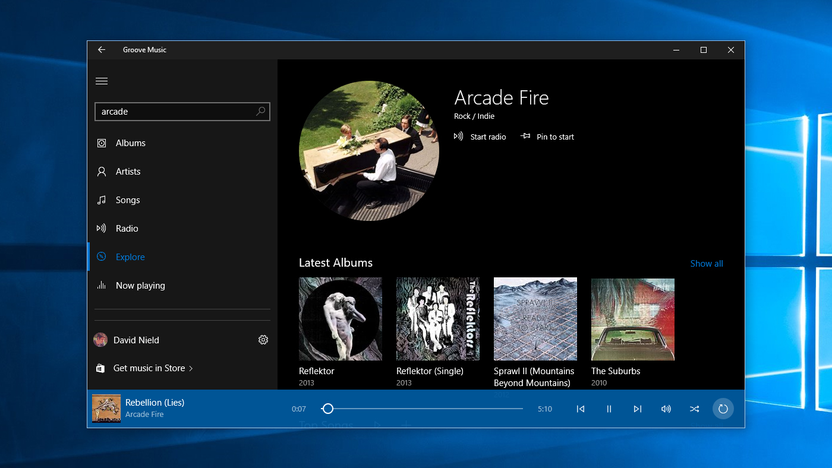Click the 'Arcade Fire' artist under track title
832x468 pixels.
pyautogui.click(x=144, y=415)
